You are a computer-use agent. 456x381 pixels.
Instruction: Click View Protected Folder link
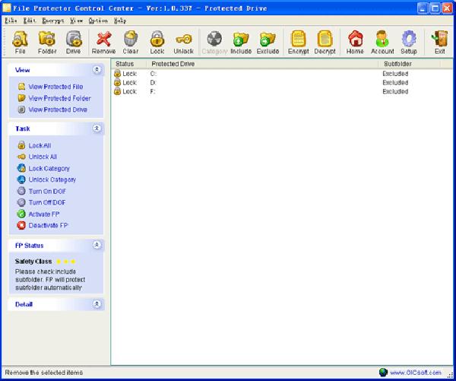(59, 98)
